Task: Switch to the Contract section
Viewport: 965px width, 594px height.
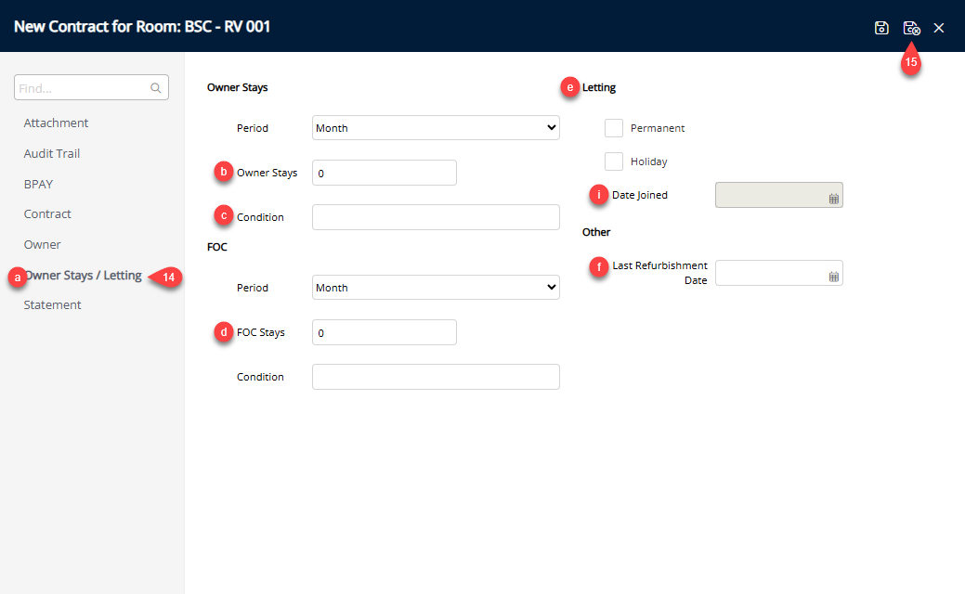Action: pyautogui.click(x=47, y=214)
